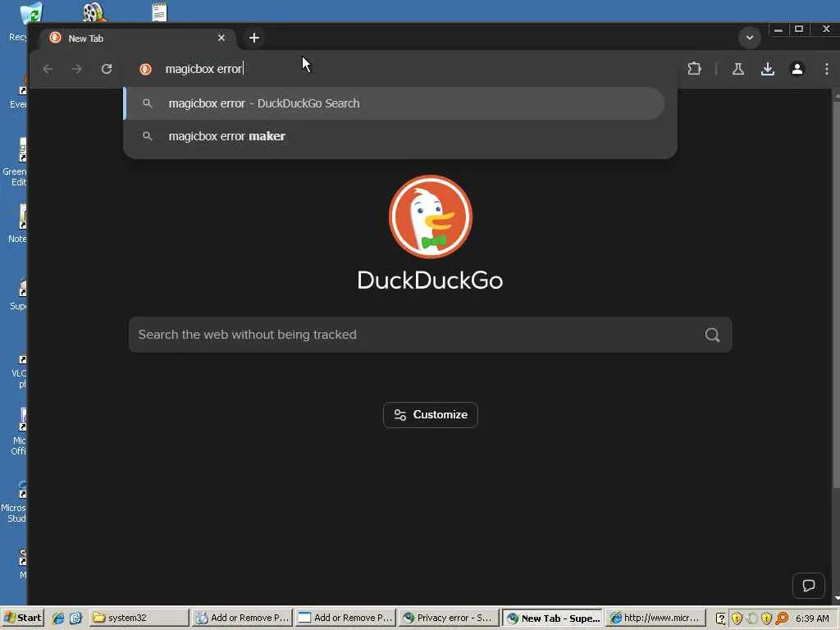840x630 pixels.
Task: Open the Windows Start button
Action: pos(22,618)
